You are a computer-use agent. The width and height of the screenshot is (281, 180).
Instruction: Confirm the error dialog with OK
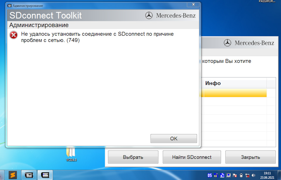tap(174, 139)
